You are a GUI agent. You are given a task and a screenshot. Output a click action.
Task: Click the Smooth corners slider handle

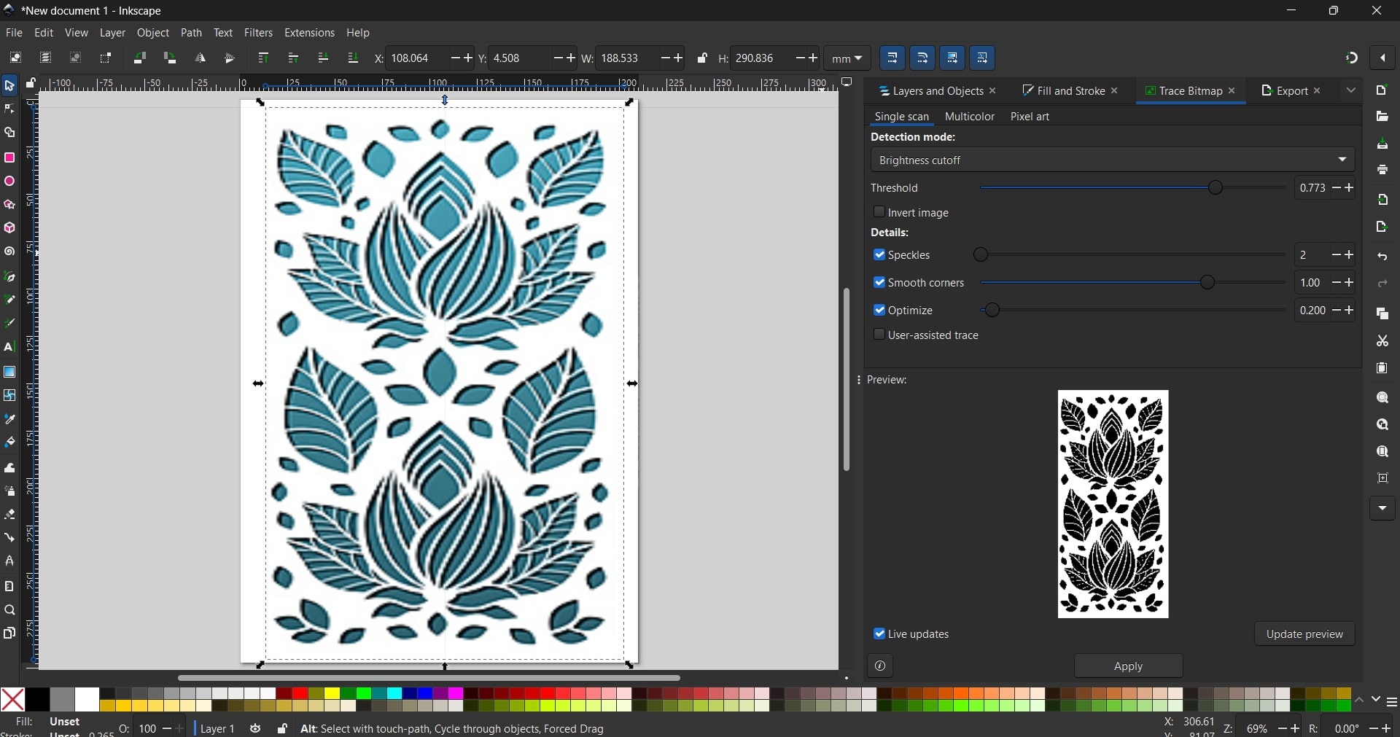(x=1207, y=283)
